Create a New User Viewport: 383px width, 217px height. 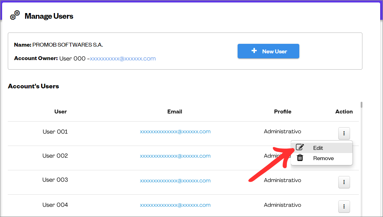point(268,51)
